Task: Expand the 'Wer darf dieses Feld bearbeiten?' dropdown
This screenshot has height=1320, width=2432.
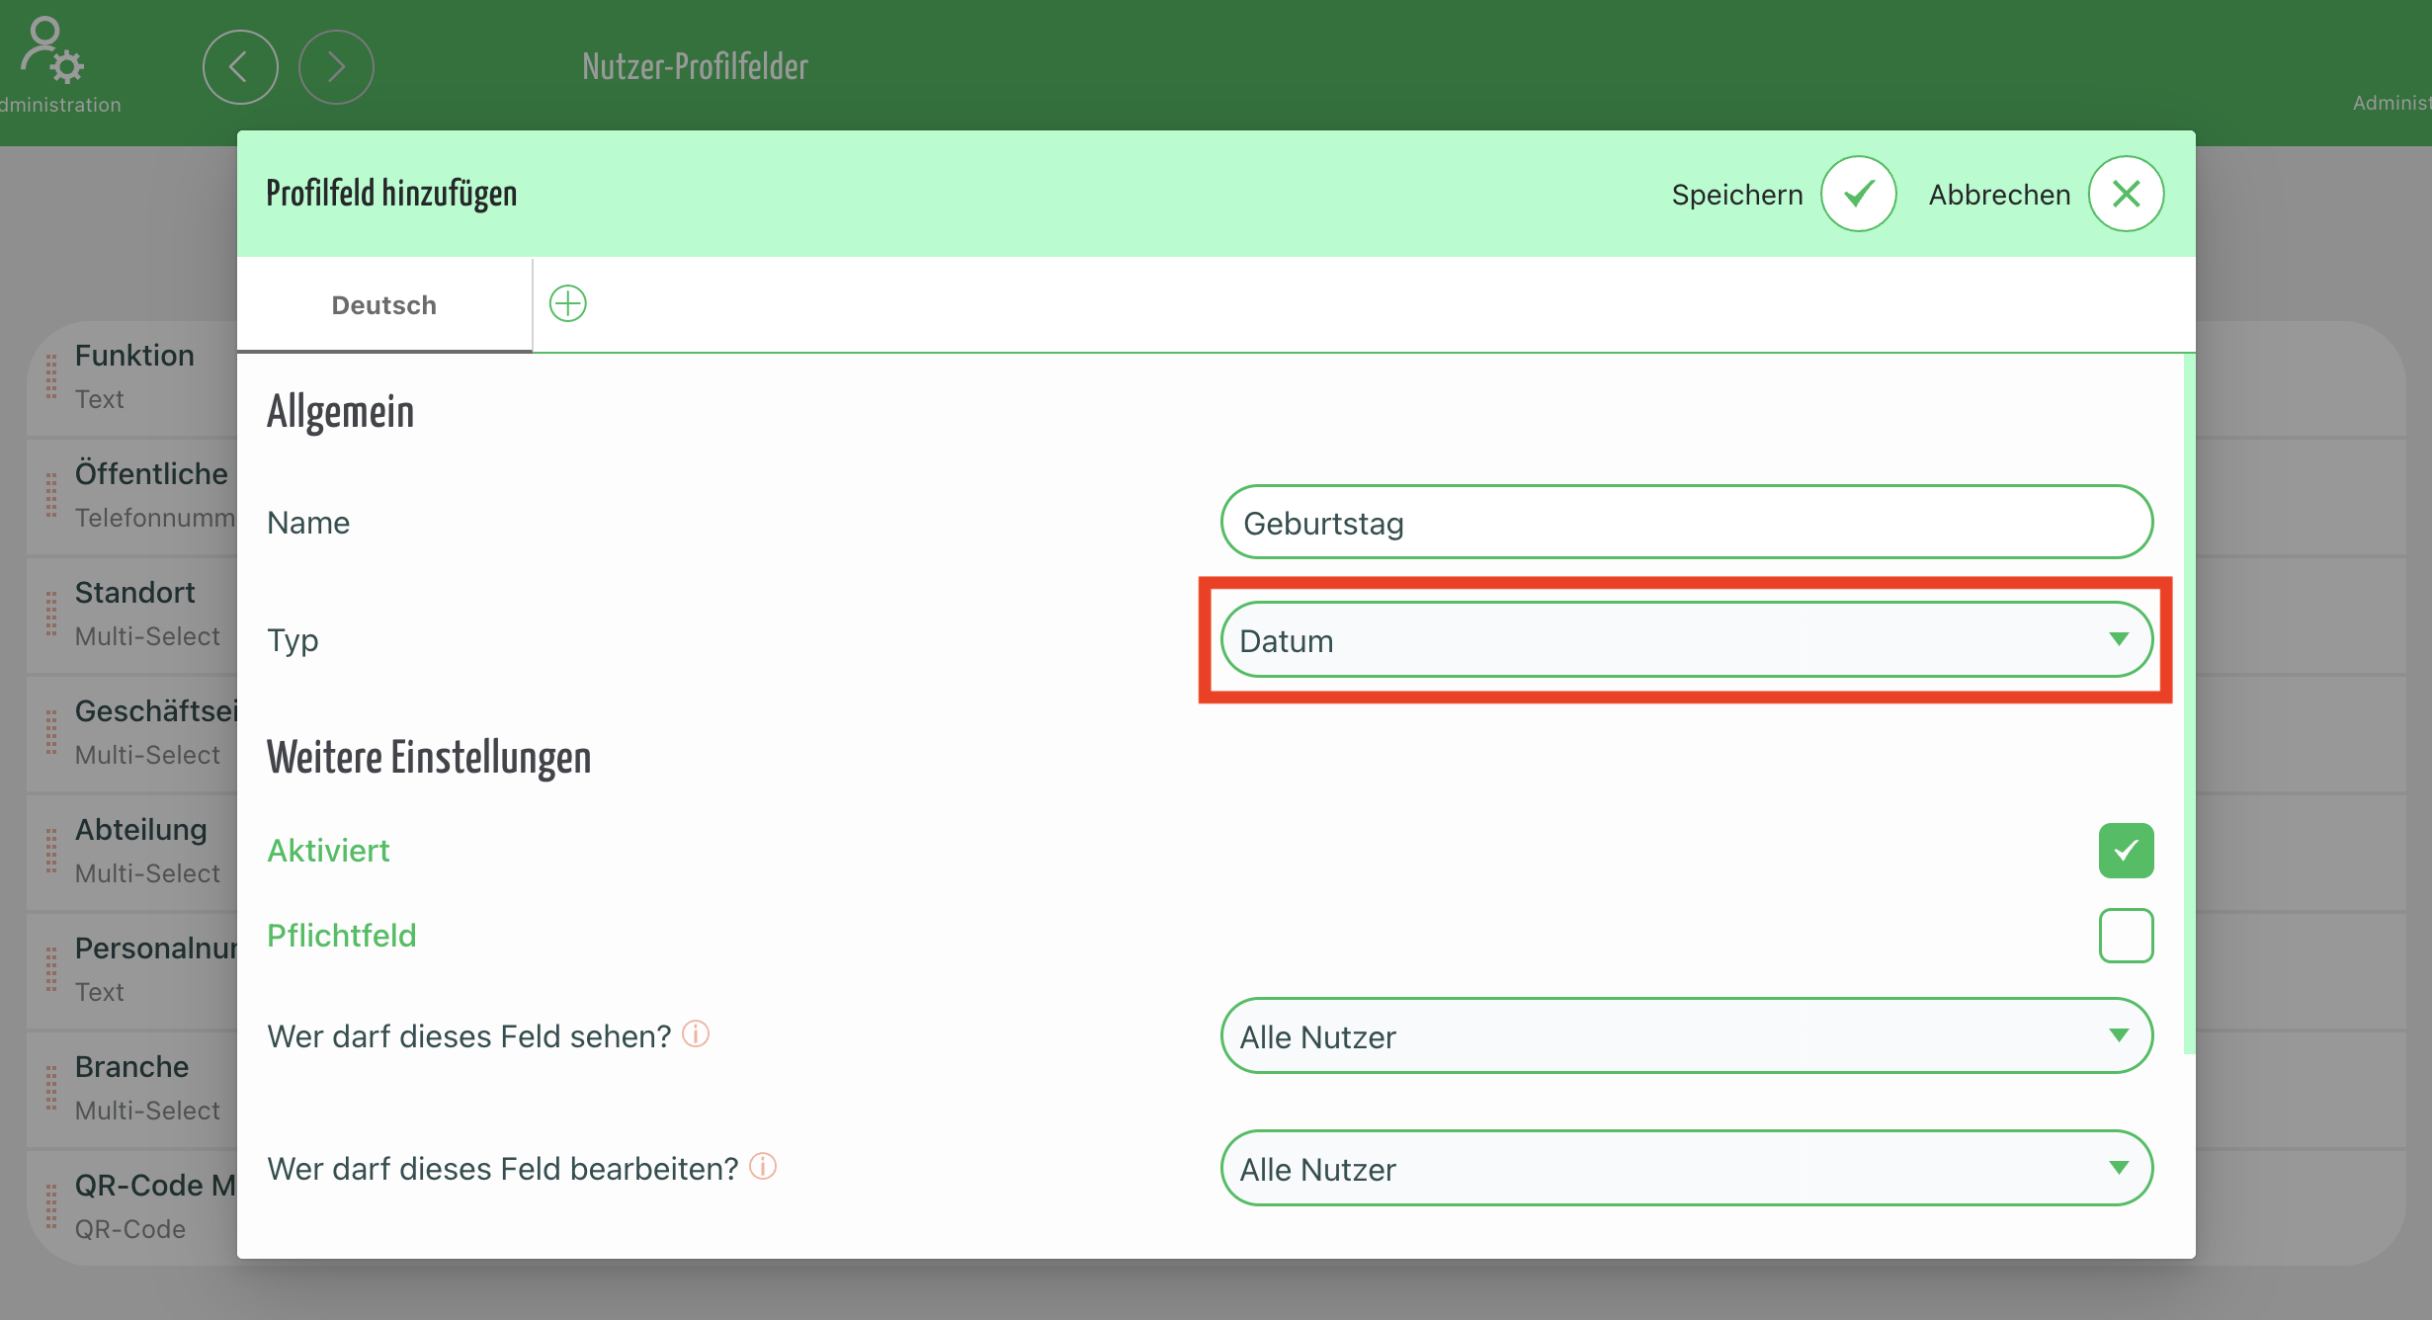Action: [x=1686, y=1168]
